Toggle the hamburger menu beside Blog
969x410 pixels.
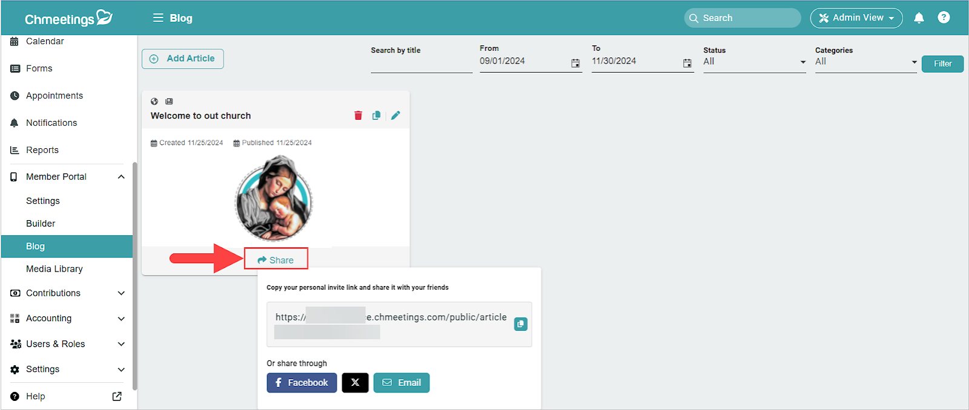click(158, 18)
